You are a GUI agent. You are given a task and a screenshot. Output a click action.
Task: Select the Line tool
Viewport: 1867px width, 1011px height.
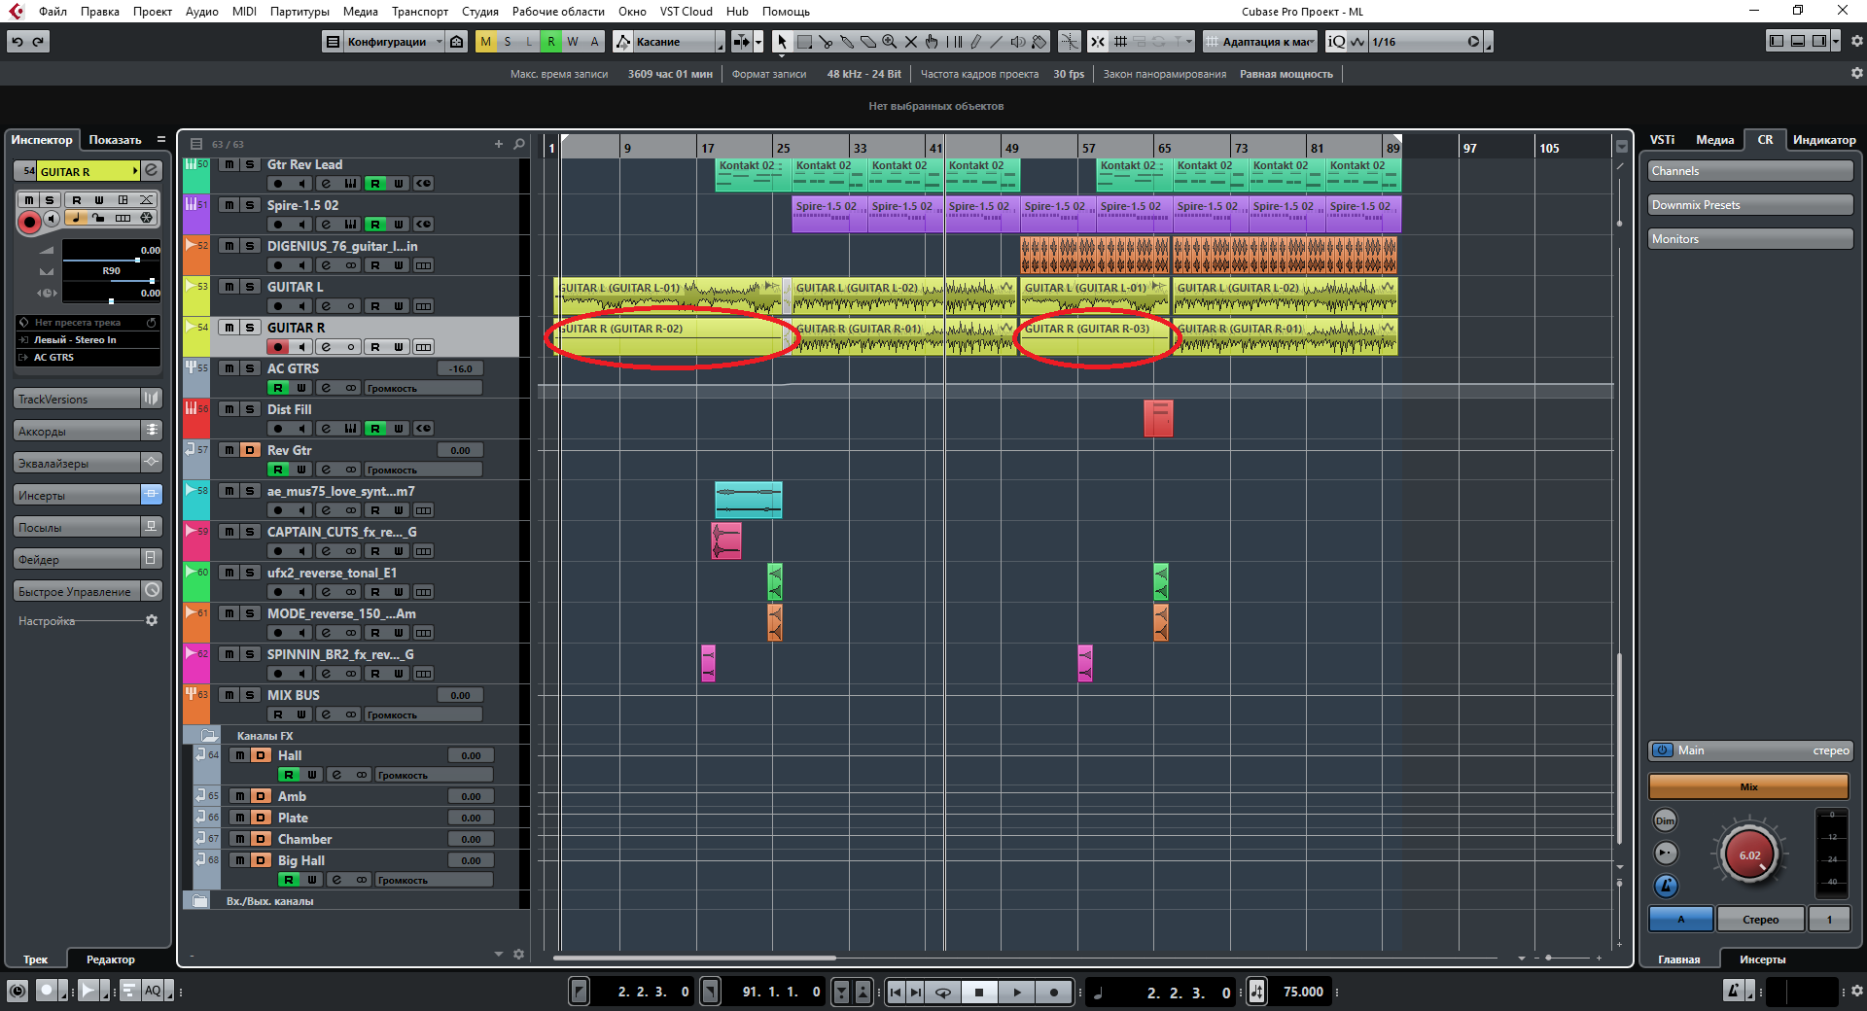[x=997, y=42]
